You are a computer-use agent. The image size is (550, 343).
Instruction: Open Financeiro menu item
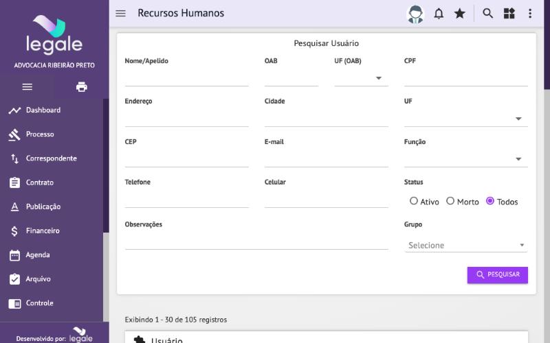coord(43,230)
